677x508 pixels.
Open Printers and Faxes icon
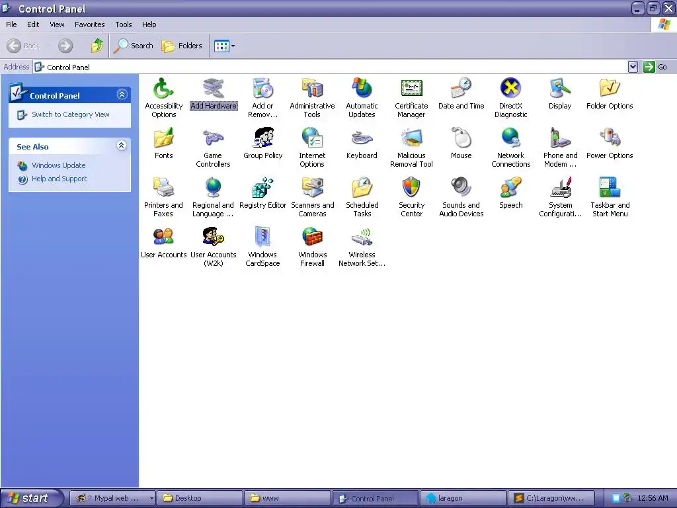tap(164, 188)
